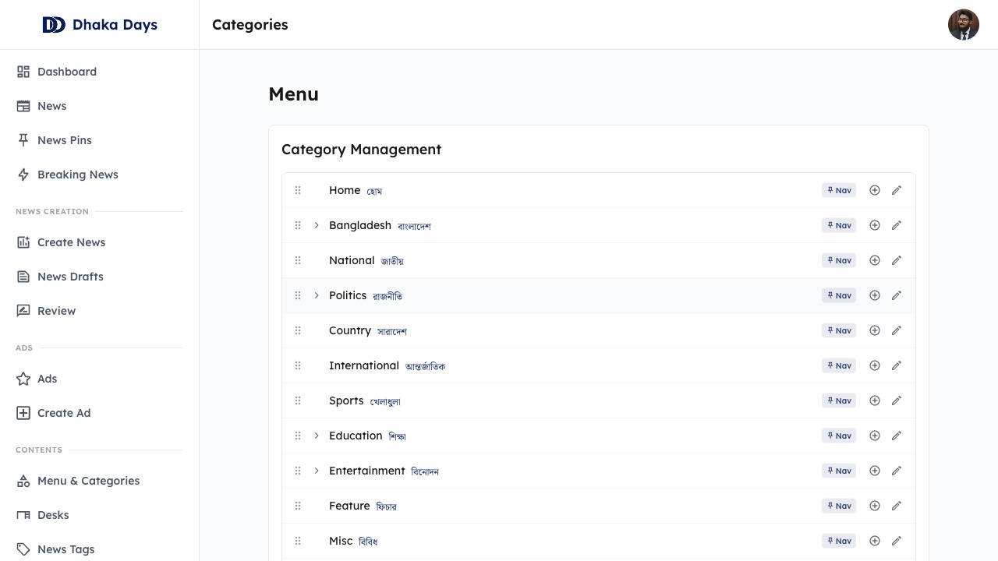998x561 pixels.
Task: Add subcategory to Feature row
Action: pyautogui.click(x=875, y=506)
